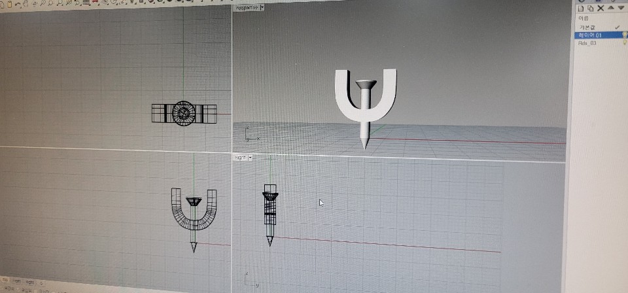Select the 기본값 layer row
This screenshot has width=628, height=293.
tap(601, 27)
